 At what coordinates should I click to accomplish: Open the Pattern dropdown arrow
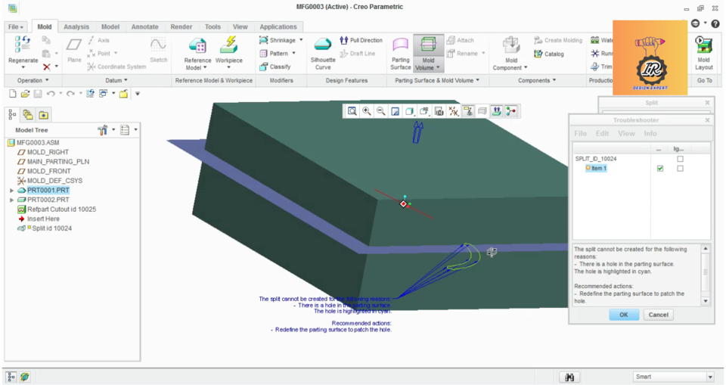293,53
